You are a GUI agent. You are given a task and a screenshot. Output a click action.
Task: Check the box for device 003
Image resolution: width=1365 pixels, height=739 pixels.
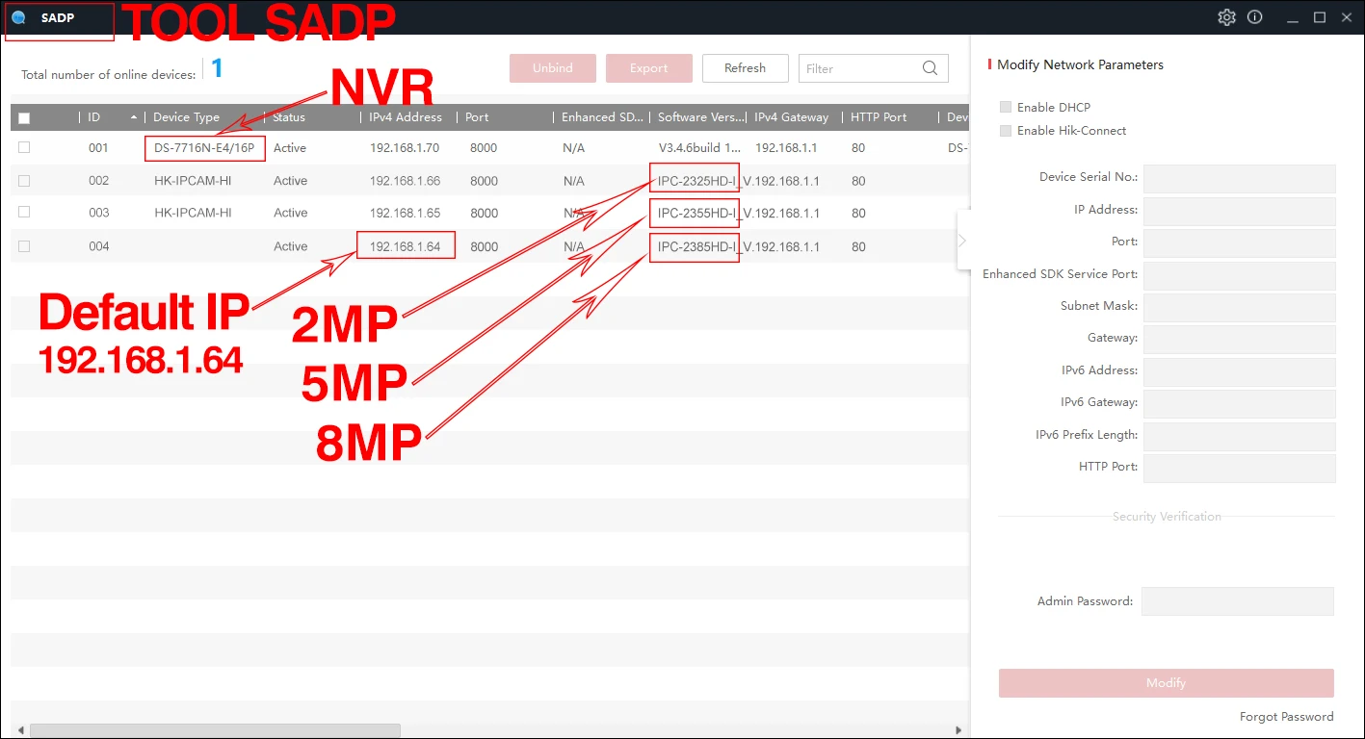[x=24, y=213]
